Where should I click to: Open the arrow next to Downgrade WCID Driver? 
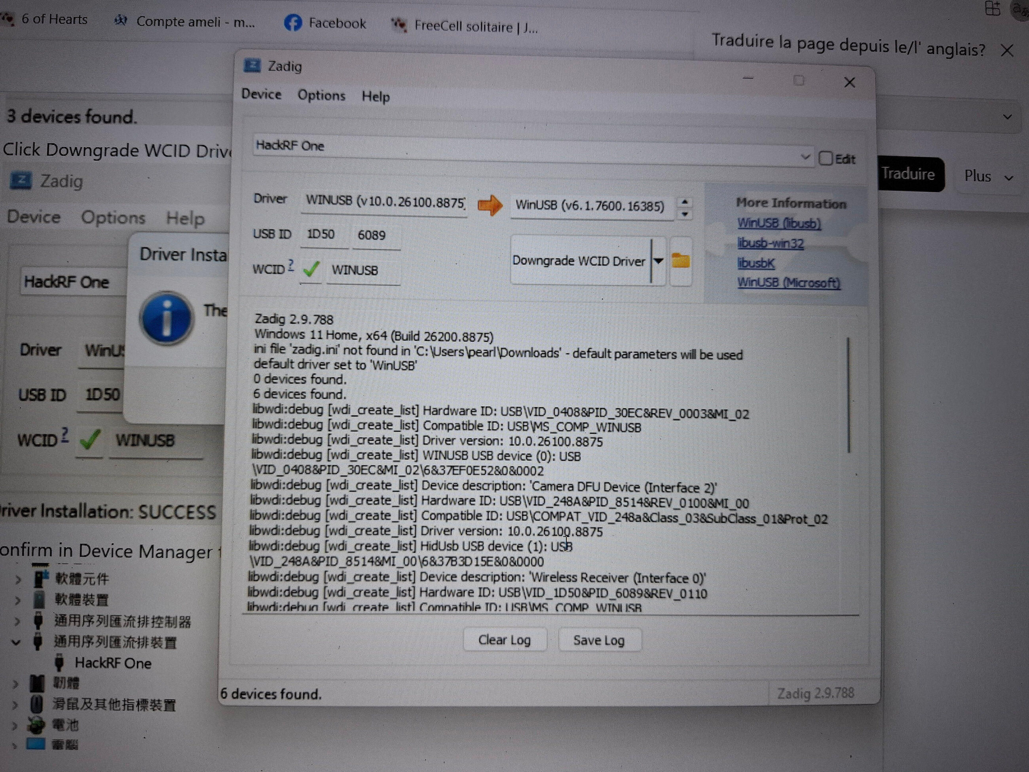658,261
